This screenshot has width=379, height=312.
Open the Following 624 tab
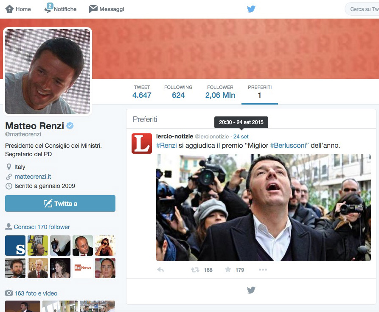(178, 91)
